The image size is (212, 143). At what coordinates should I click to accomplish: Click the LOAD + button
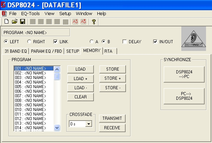80,78
